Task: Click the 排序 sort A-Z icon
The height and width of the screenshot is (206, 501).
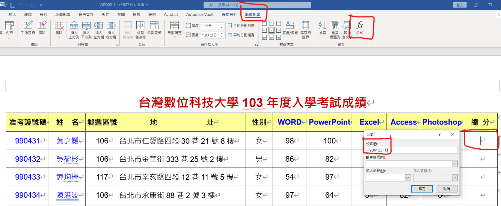Action: pyautogui.click(x=322, y=28)
